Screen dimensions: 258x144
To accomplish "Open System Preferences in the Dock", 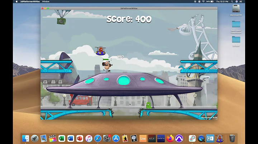I will (107, 138).
